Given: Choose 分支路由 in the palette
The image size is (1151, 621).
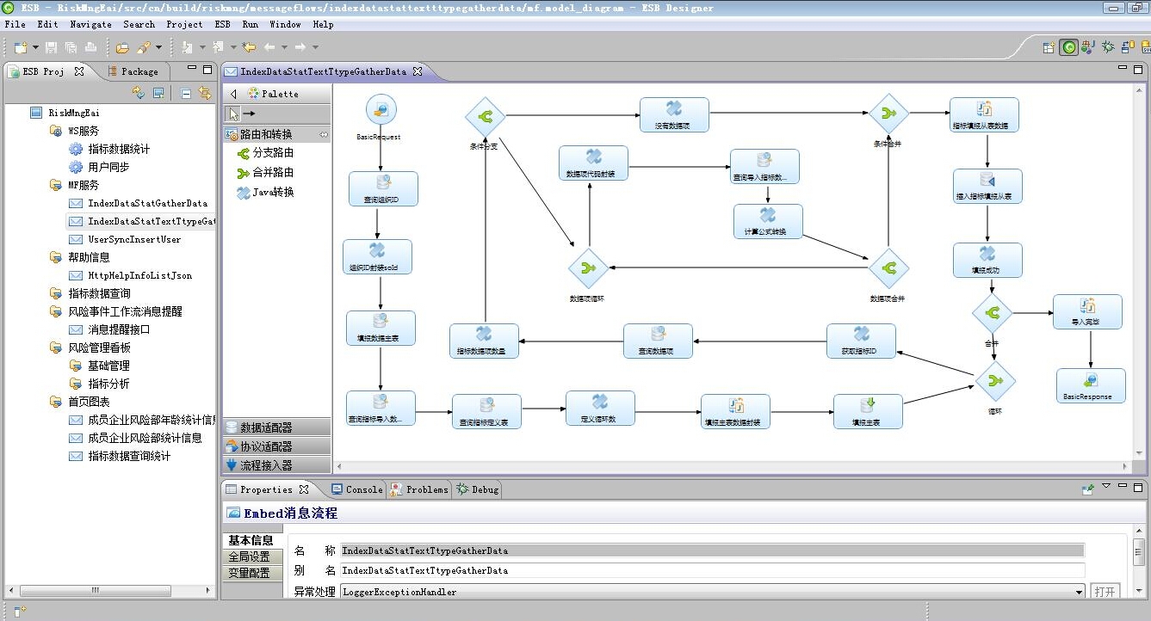Looking at the screenshot, I should point(265,152).
